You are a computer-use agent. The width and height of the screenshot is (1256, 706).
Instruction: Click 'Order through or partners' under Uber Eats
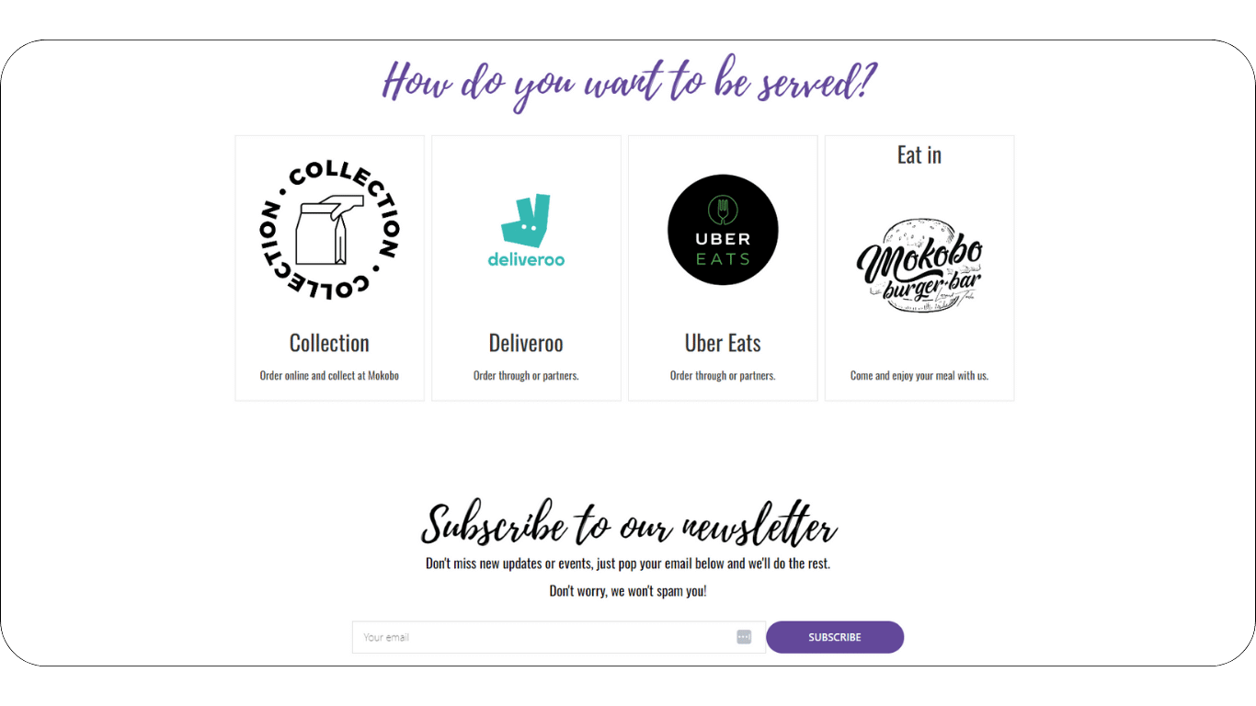point(723,375)
